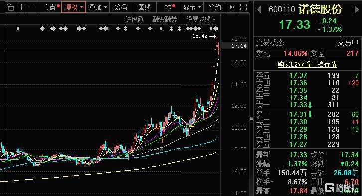This screenshot has width=362, height=196.
Task: Select the 卖一 price 17.33
Action: 298,105
